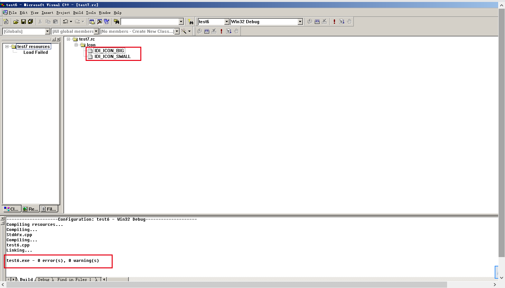Switch to the FileView tab
This screenshot has height=288, width=505.
coord(49,209)
